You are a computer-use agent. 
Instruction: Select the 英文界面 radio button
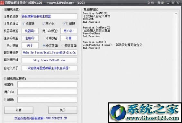click(63, 46)
